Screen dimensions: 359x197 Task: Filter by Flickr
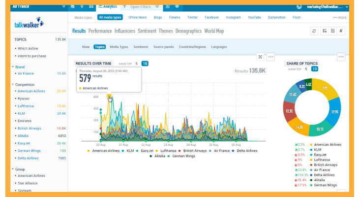pos(296,17)
